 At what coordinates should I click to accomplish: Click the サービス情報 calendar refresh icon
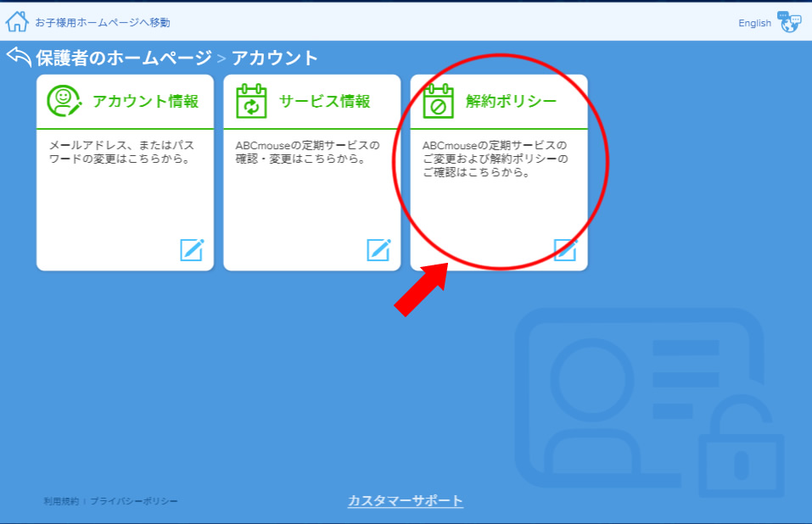pos(251,101)
